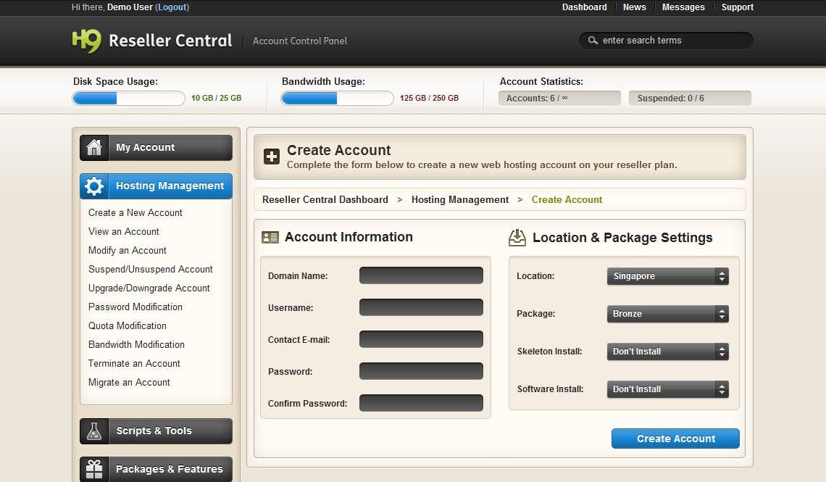Click the Logout link
This screenshot has width=826, height=482.
(x=172, y=7)
